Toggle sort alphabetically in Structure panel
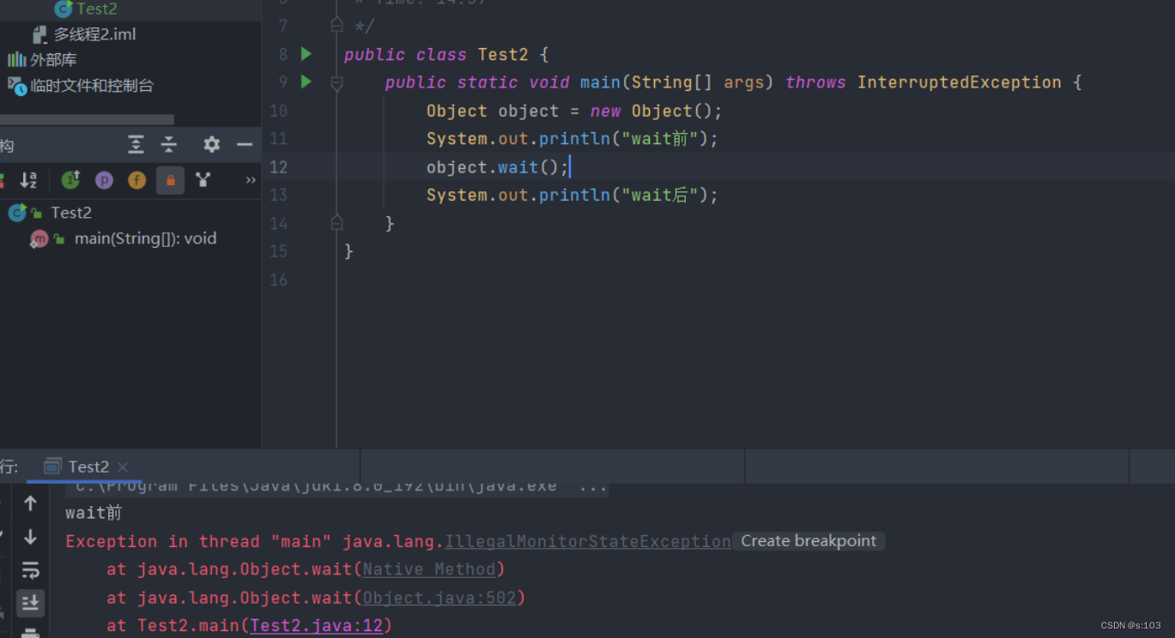The height and width of the screenshot is (638, 1175). [x=29, y=180]
